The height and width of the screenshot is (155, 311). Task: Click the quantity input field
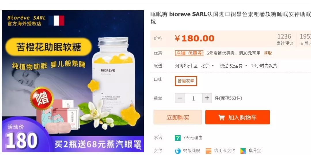coord(194,98)
